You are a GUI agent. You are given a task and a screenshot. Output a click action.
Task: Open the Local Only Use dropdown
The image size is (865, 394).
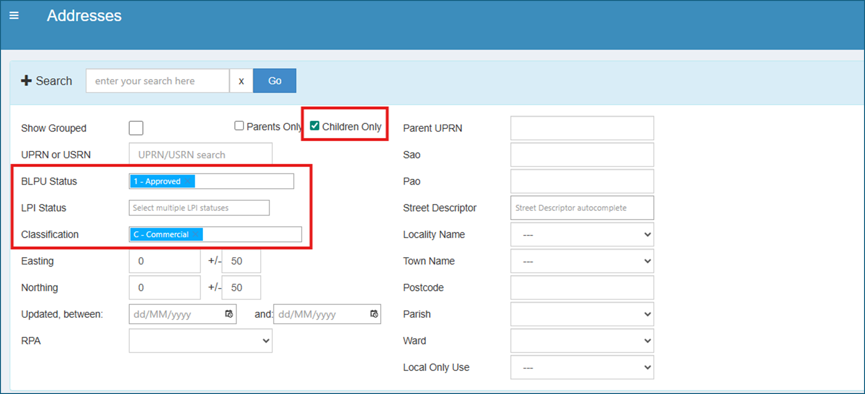(x=582, y=368)
